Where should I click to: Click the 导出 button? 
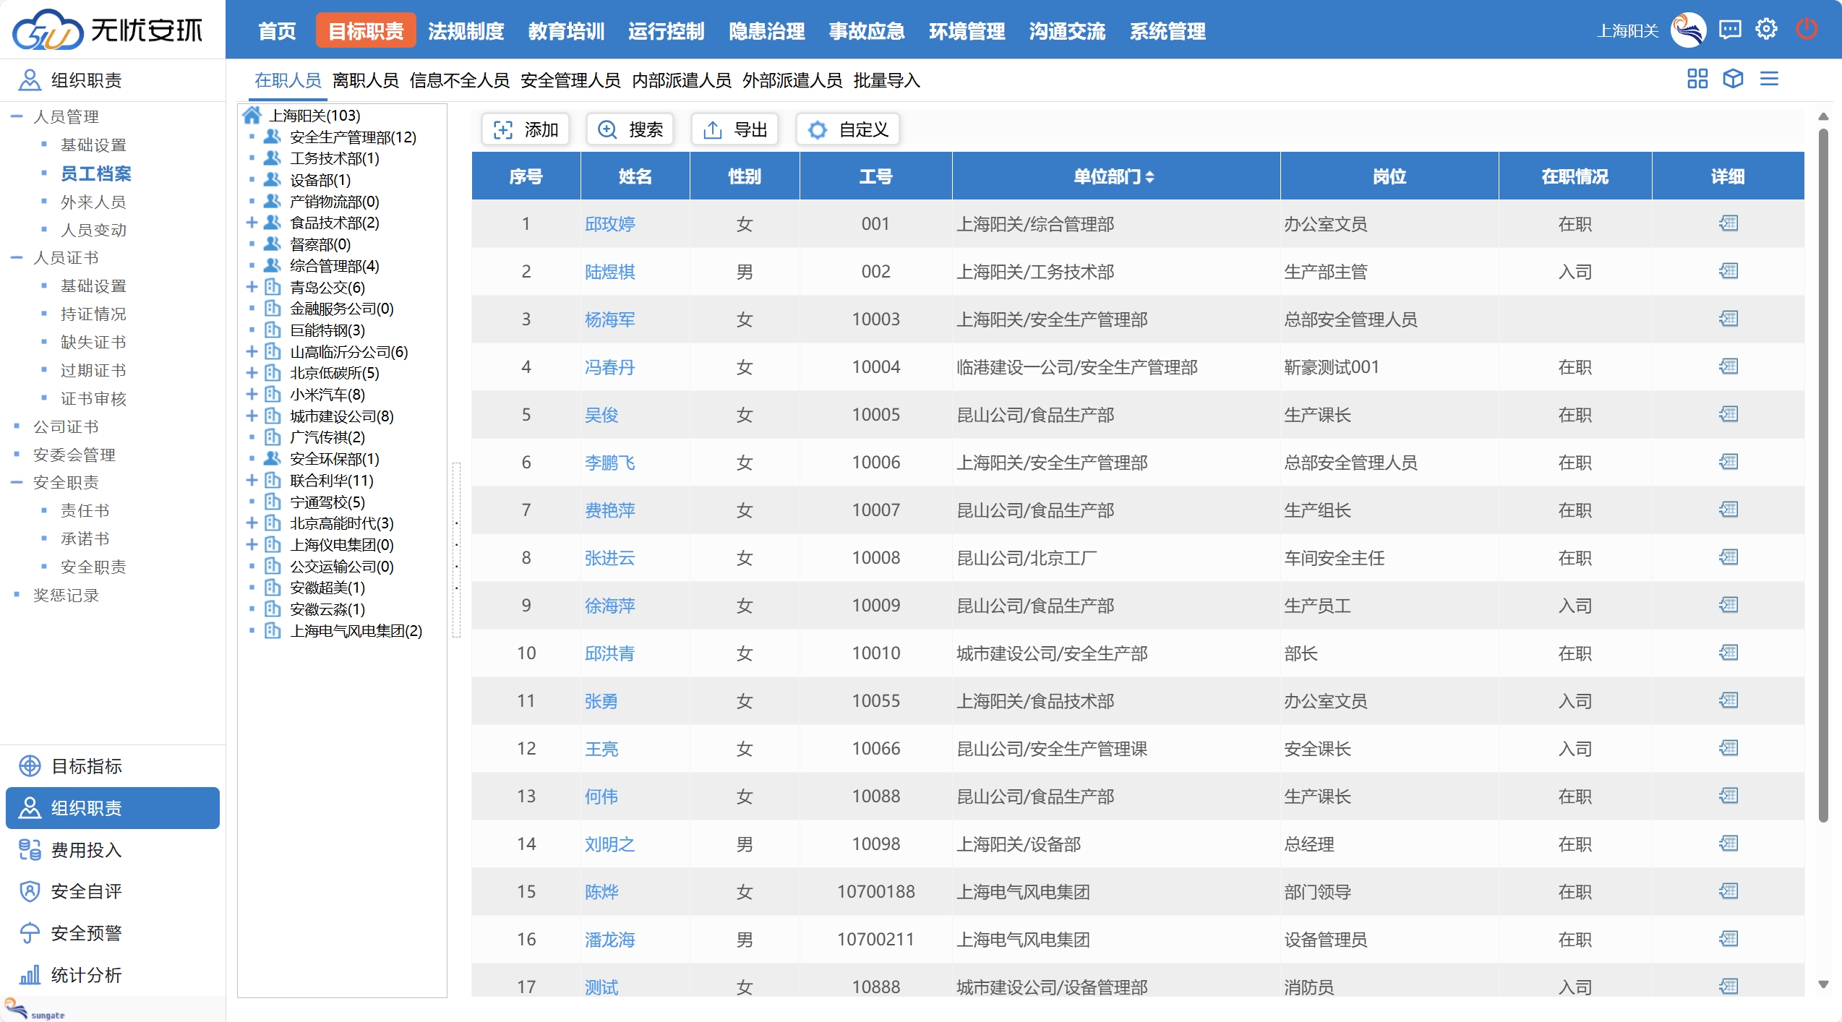click(x=735, y=129)
